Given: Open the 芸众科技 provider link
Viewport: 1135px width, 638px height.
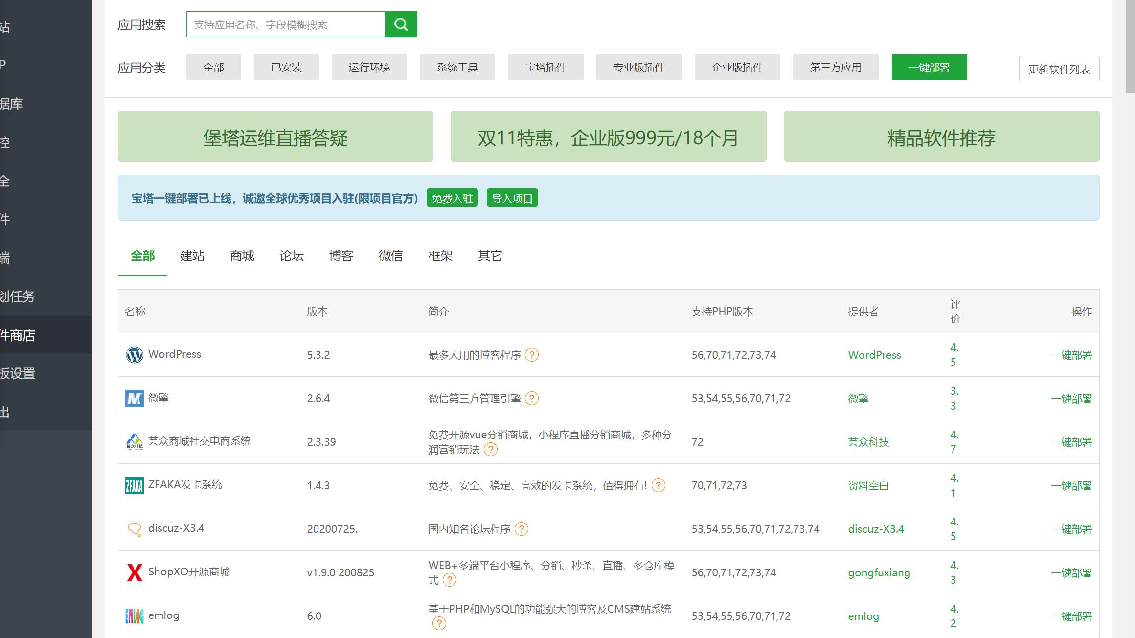Looking at the screenshot, I should [x=868, y=442].
